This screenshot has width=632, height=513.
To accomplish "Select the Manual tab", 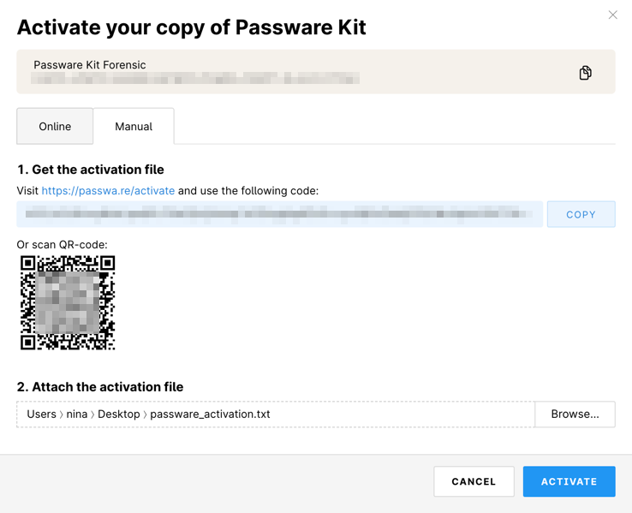I will tap(134, 126).
